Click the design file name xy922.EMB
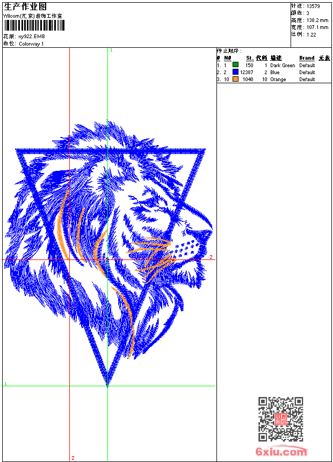 pos(32,37)
